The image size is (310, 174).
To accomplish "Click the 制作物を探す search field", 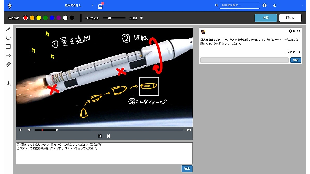I will (x=239, y=5).
